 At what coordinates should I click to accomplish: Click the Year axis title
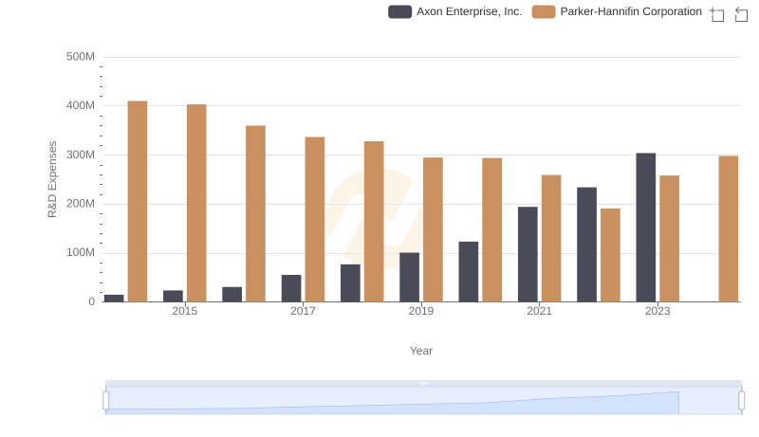(x=421, y=351)
